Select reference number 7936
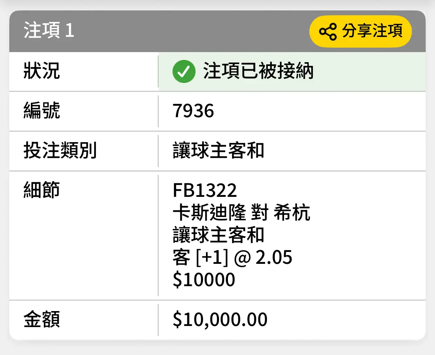The image size is (435, 355). pyautogui.click(x=193, y=111)
